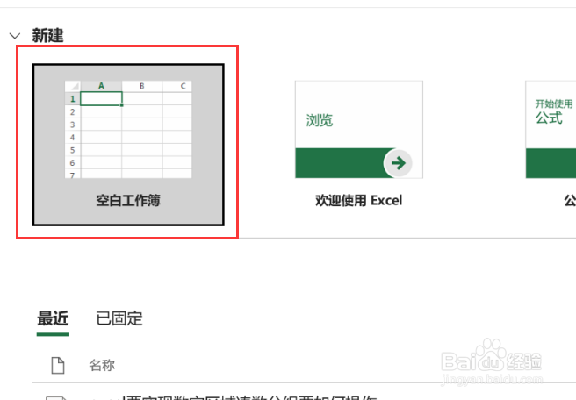Click the recent file's icon at bottom
The image size is (576, 400).
click(x=56, y=397)
